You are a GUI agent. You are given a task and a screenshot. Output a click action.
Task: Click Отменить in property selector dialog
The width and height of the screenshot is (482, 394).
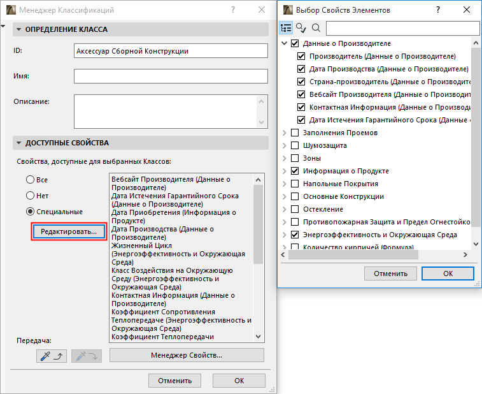pyautogui.click(x=390, y=274)
